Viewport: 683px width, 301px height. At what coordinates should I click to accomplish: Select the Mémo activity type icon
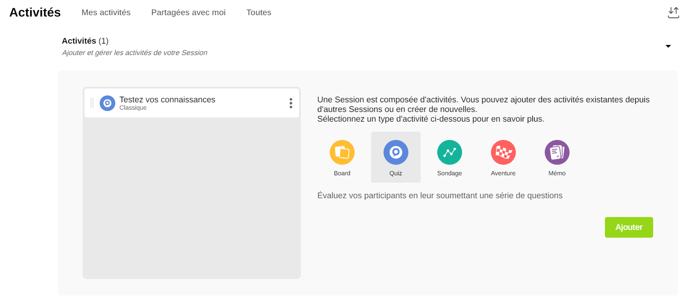[x=557, y=152]
